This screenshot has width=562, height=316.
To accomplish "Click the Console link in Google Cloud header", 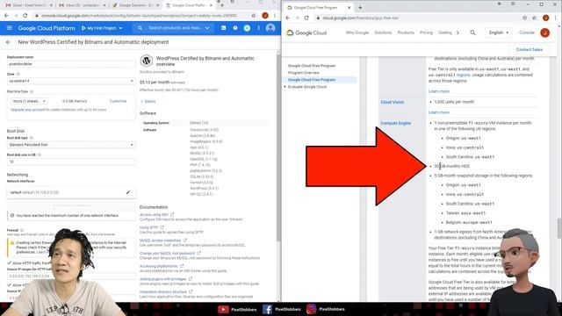I will (527, 32).
